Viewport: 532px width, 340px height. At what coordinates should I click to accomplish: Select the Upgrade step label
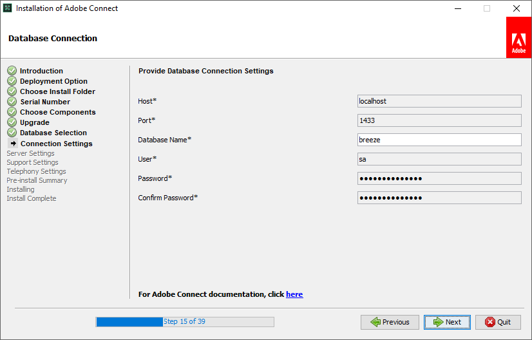[x=35, y=122]
